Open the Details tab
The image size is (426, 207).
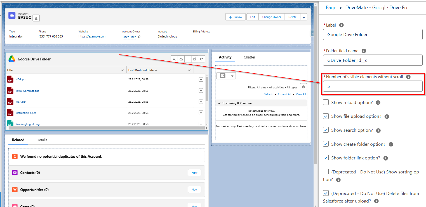point(41,140)
